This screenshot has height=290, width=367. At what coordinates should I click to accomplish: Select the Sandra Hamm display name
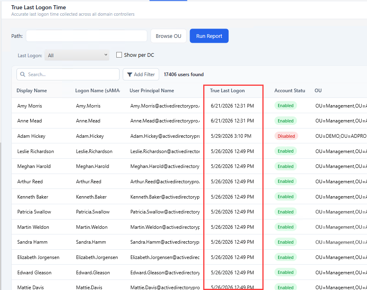(x=32, y=242)
